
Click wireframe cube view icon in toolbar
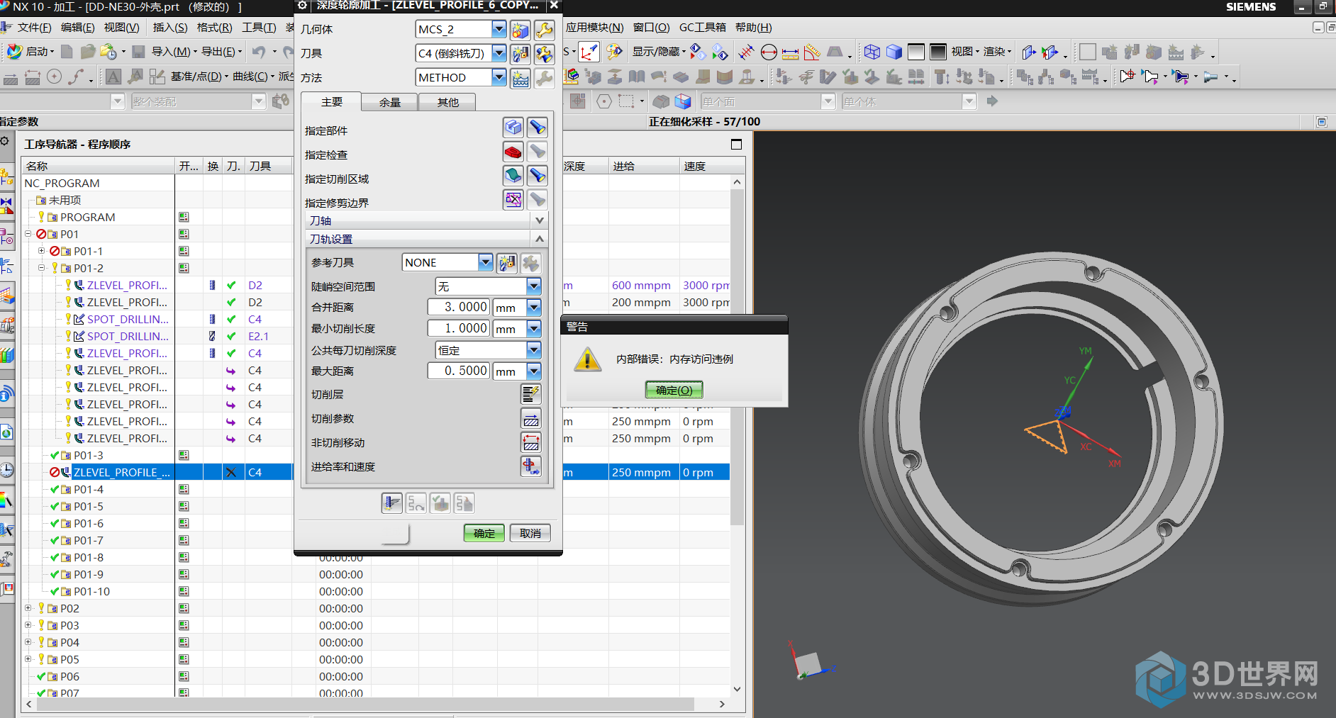[x=872, y=52]
